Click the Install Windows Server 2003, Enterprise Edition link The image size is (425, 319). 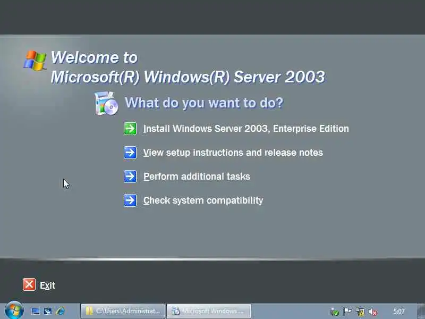coord(246,129)
